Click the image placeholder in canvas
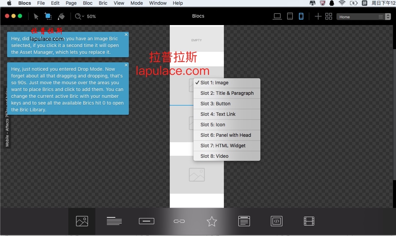Screen dimensions: 396x236 197,175
